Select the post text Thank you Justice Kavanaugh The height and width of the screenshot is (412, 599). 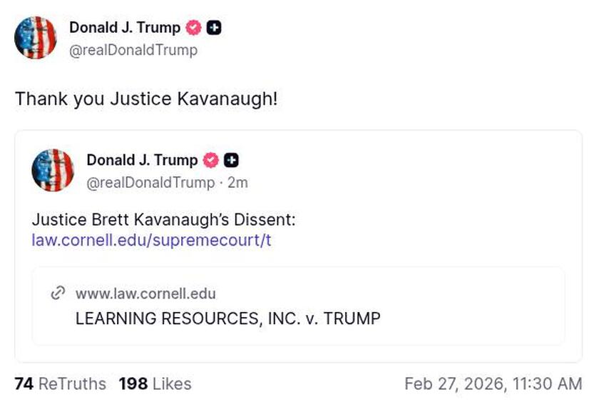coord(145,99)
